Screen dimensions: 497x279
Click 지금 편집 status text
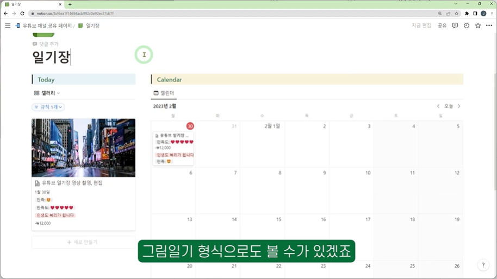(421, 26)
